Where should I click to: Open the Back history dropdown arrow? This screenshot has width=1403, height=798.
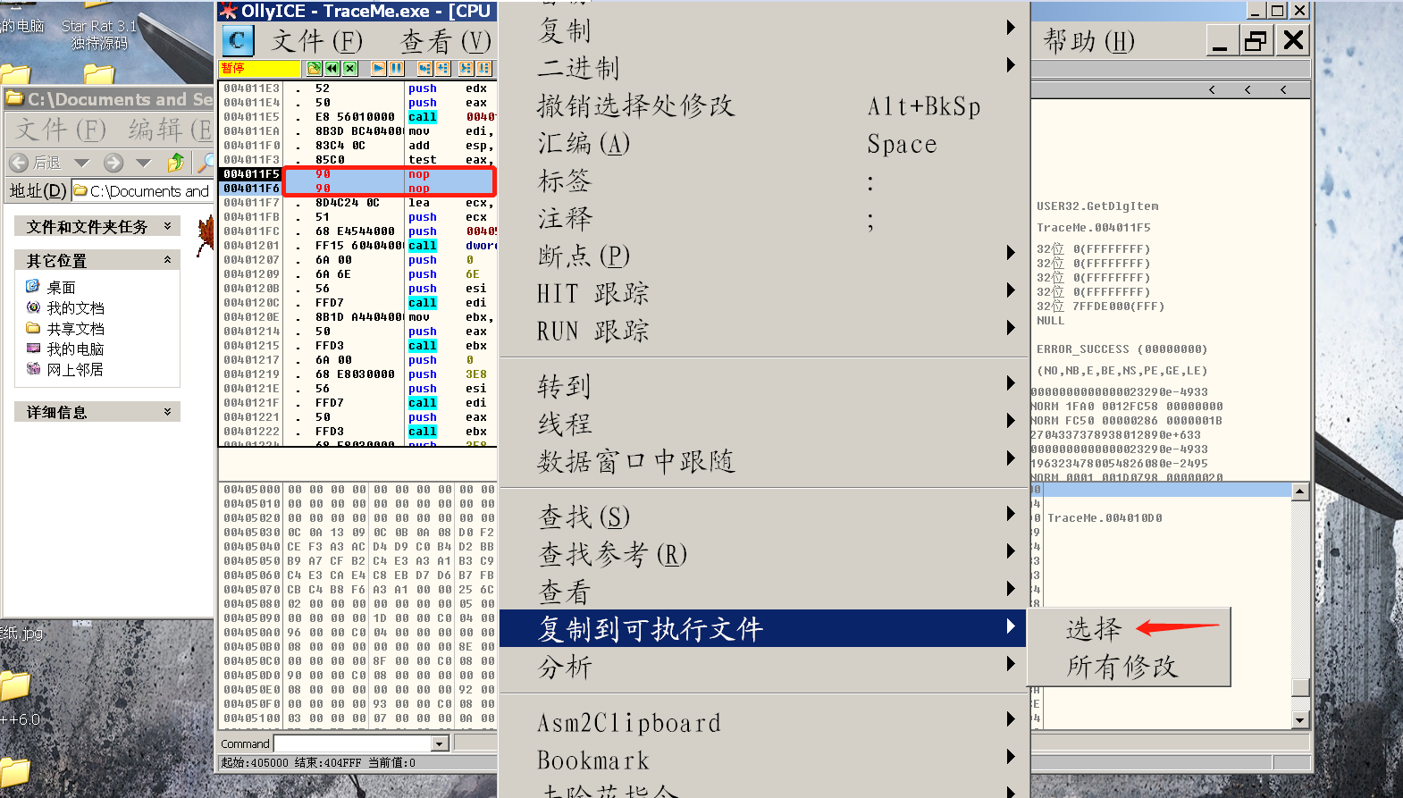point(82,163)
